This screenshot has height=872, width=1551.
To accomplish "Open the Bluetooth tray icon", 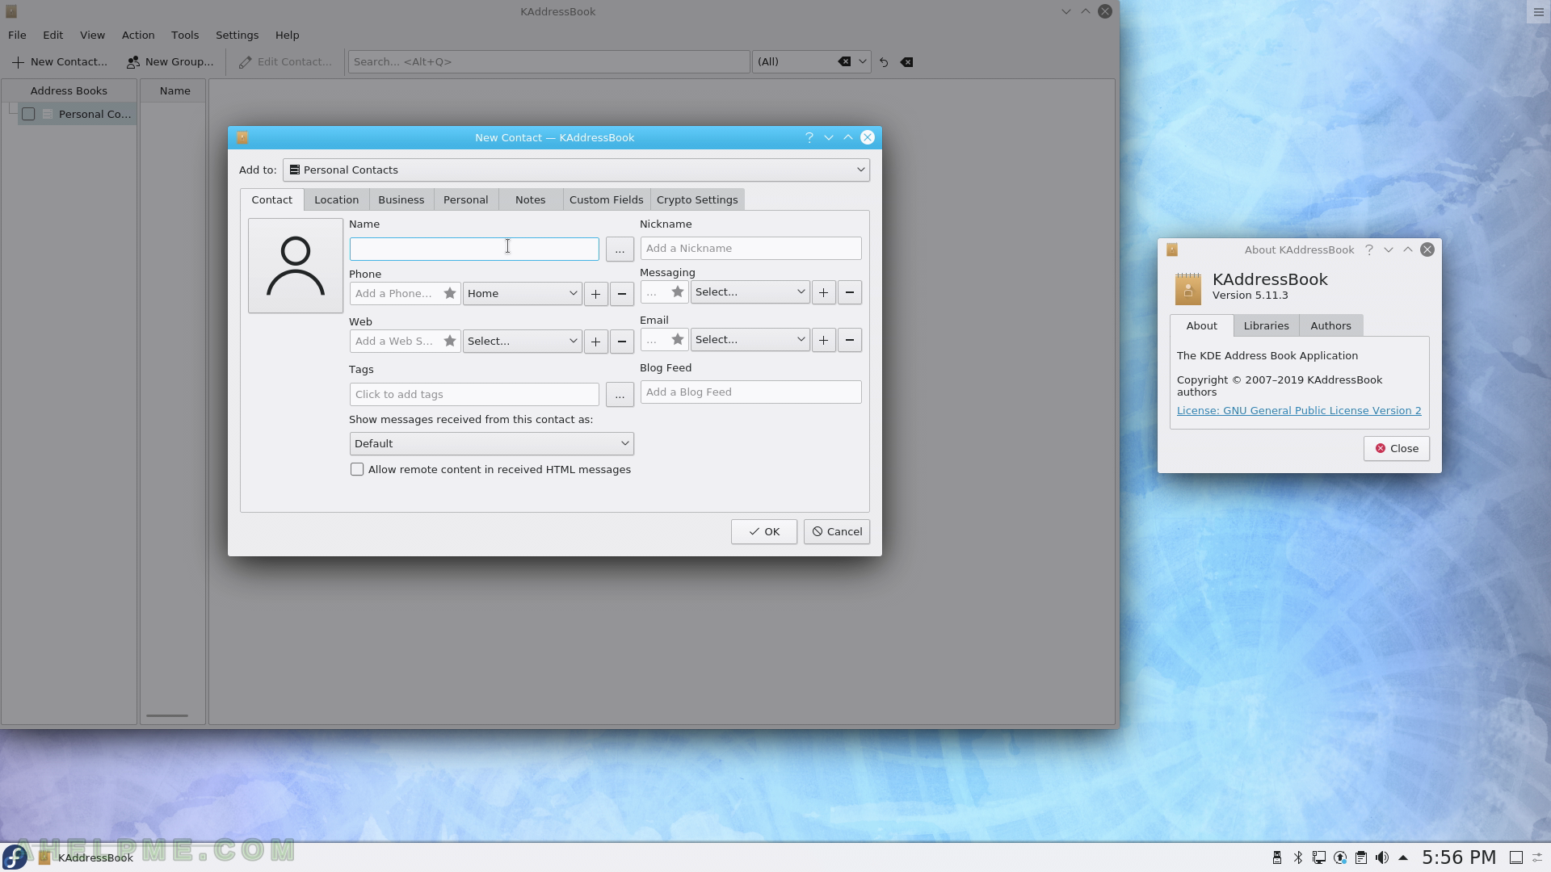I will click(x=1297, y=857).
